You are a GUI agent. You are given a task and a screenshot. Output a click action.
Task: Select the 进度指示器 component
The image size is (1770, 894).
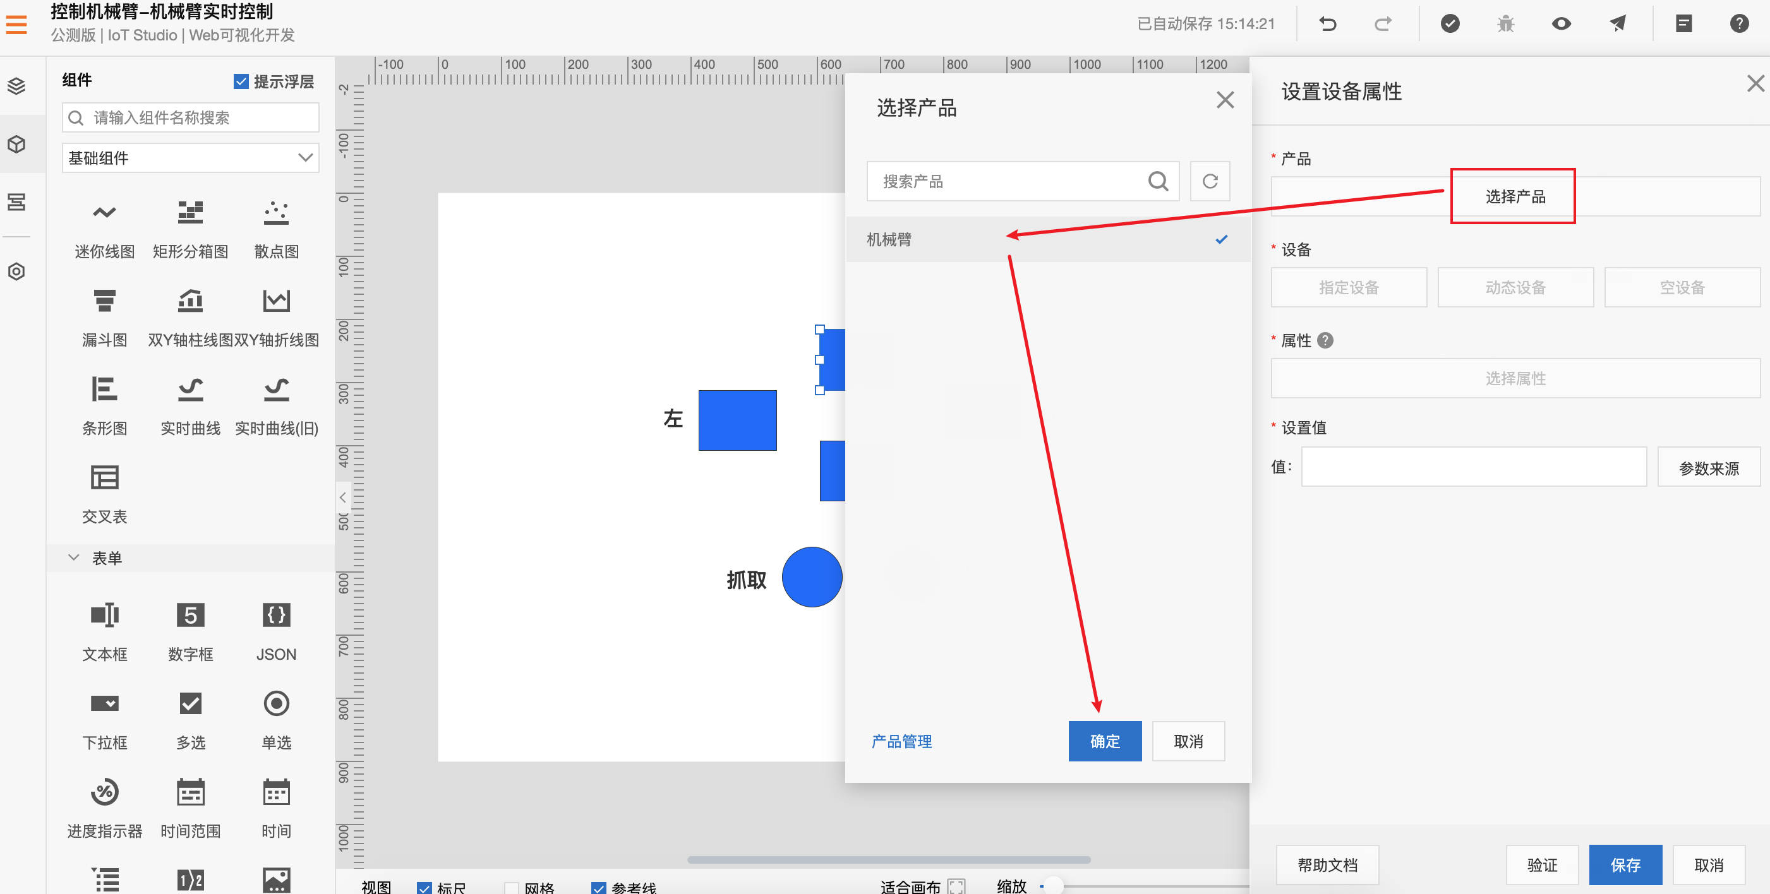coord(104,809)
